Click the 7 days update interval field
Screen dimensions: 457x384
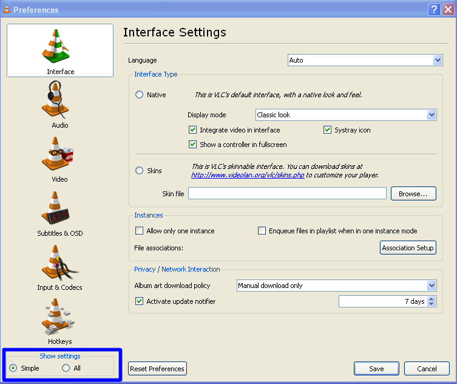click(x=384, y=301)
